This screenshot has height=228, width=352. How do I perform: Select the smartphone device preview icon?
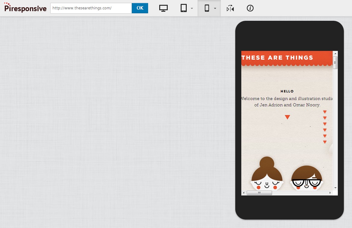tap(207, 8)
